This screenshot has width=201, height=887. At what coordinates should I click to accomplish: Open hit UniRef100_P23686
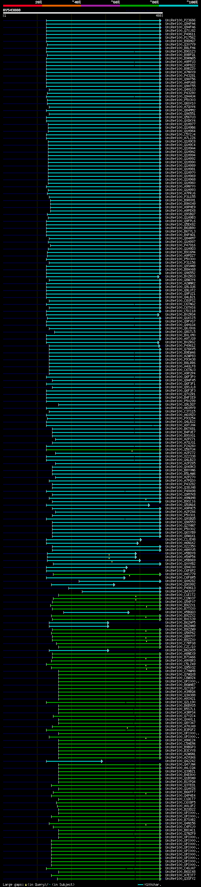click(x=180, y=20)
